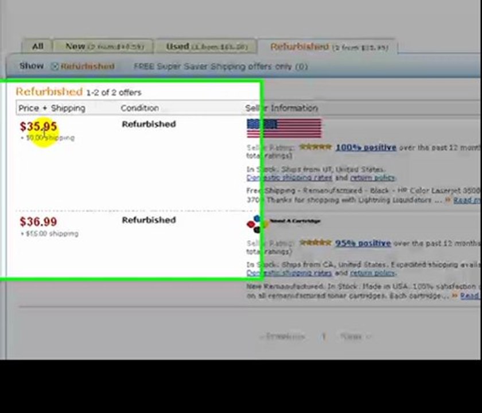Click Refurbished condition text in $36.99 row

click(149, 220)
